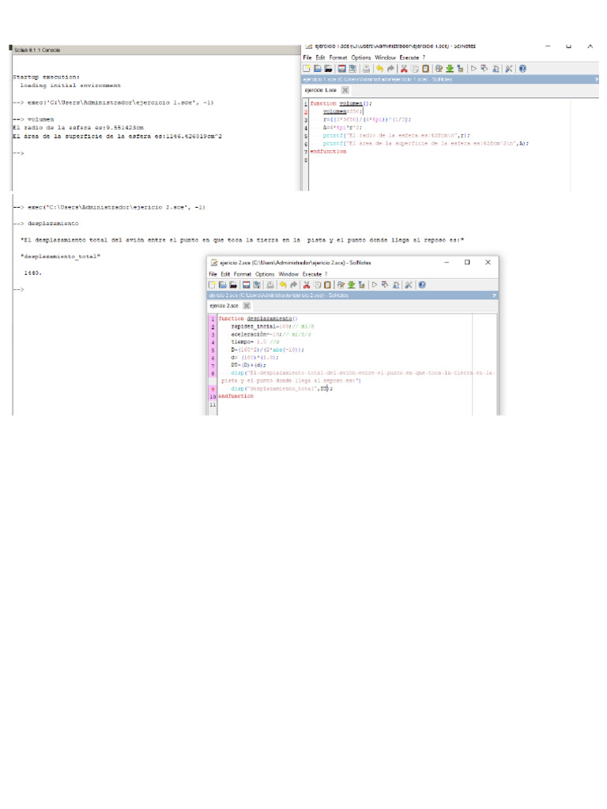Click New file icon in ejercicio 1 SciNotes
607x809 pixels.
click(x=308, y=69)
